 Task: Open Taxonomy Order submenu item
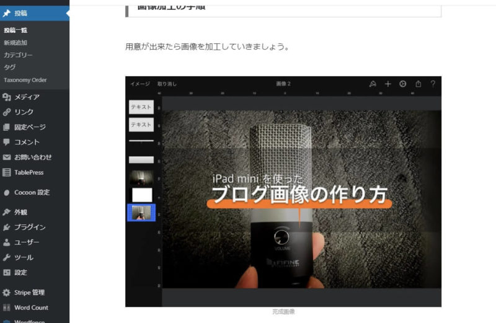point(25,80)
